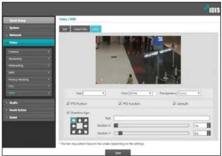Increase Position Y percent with up stepper
This screenshot has height=156, width=222.
pyautogui.click(x=209, y=132)
